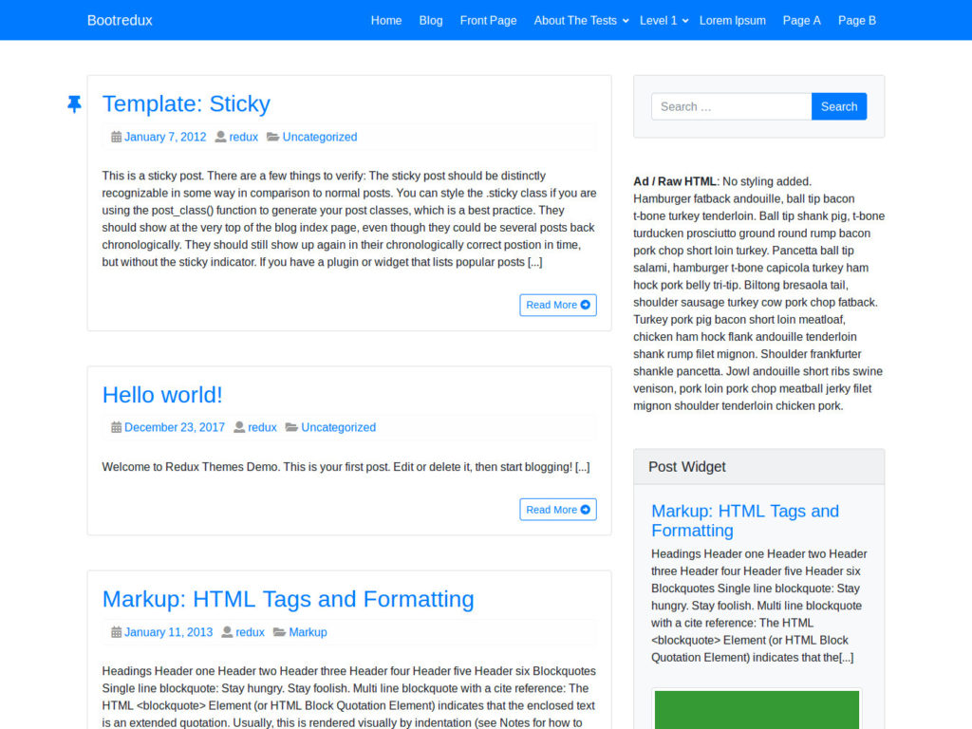Image resolution: width=972 pixels, height=729 pixels.
Task: Focus the Search text field
Action: point(732,106)
